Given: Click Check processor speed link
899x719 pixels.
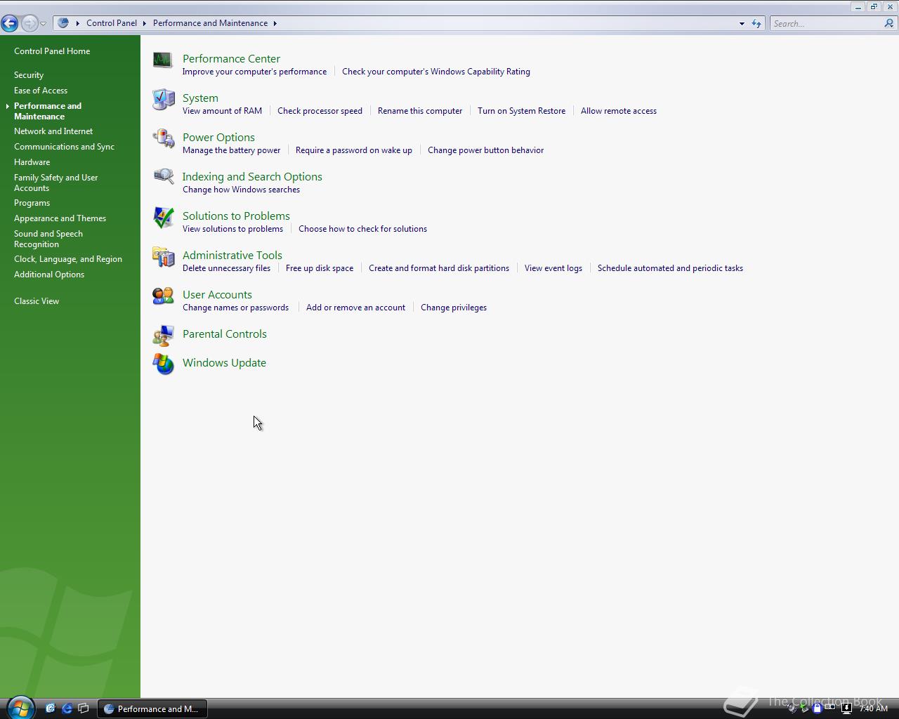Looking at the screenshot, I should point(320,111).
